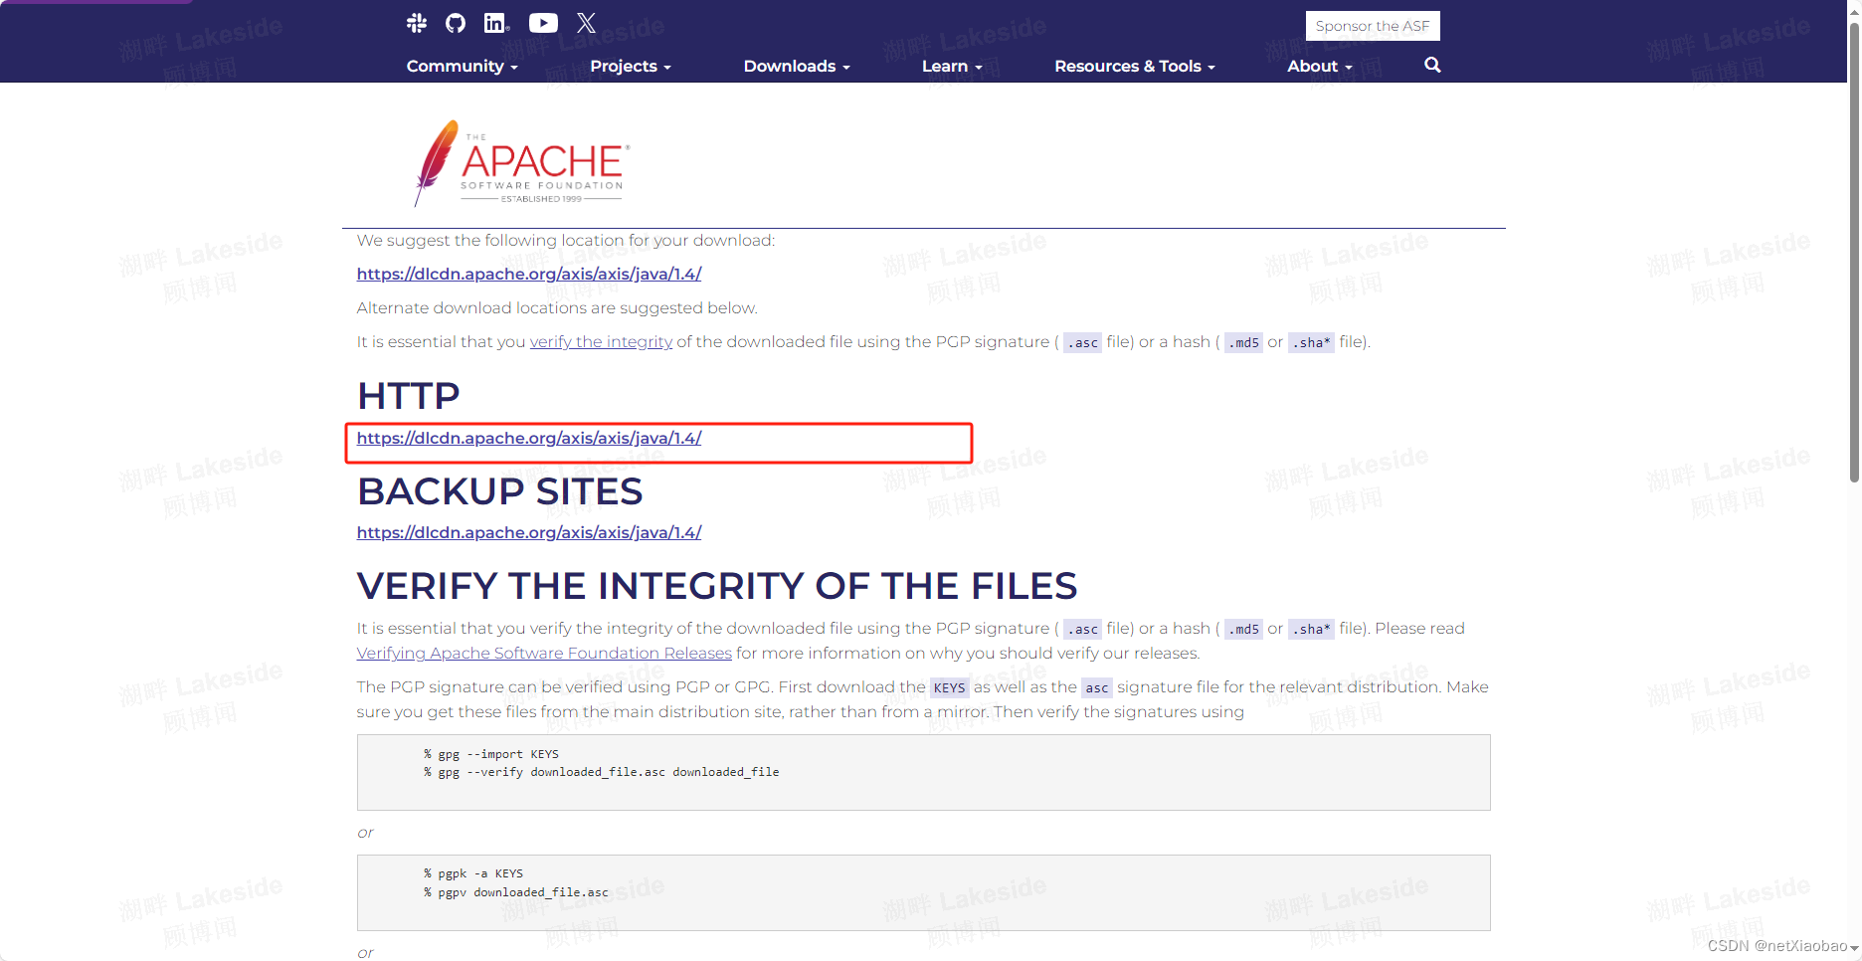Visit Apache's GitHub via the GitHub icon

click(x=455, y=22)
